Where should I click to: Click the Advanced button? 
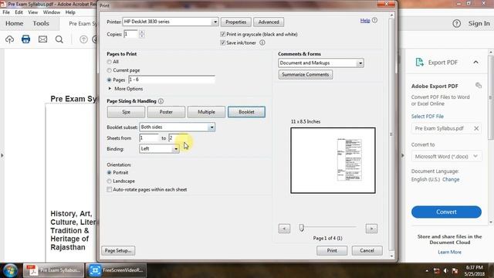point(269,22)
